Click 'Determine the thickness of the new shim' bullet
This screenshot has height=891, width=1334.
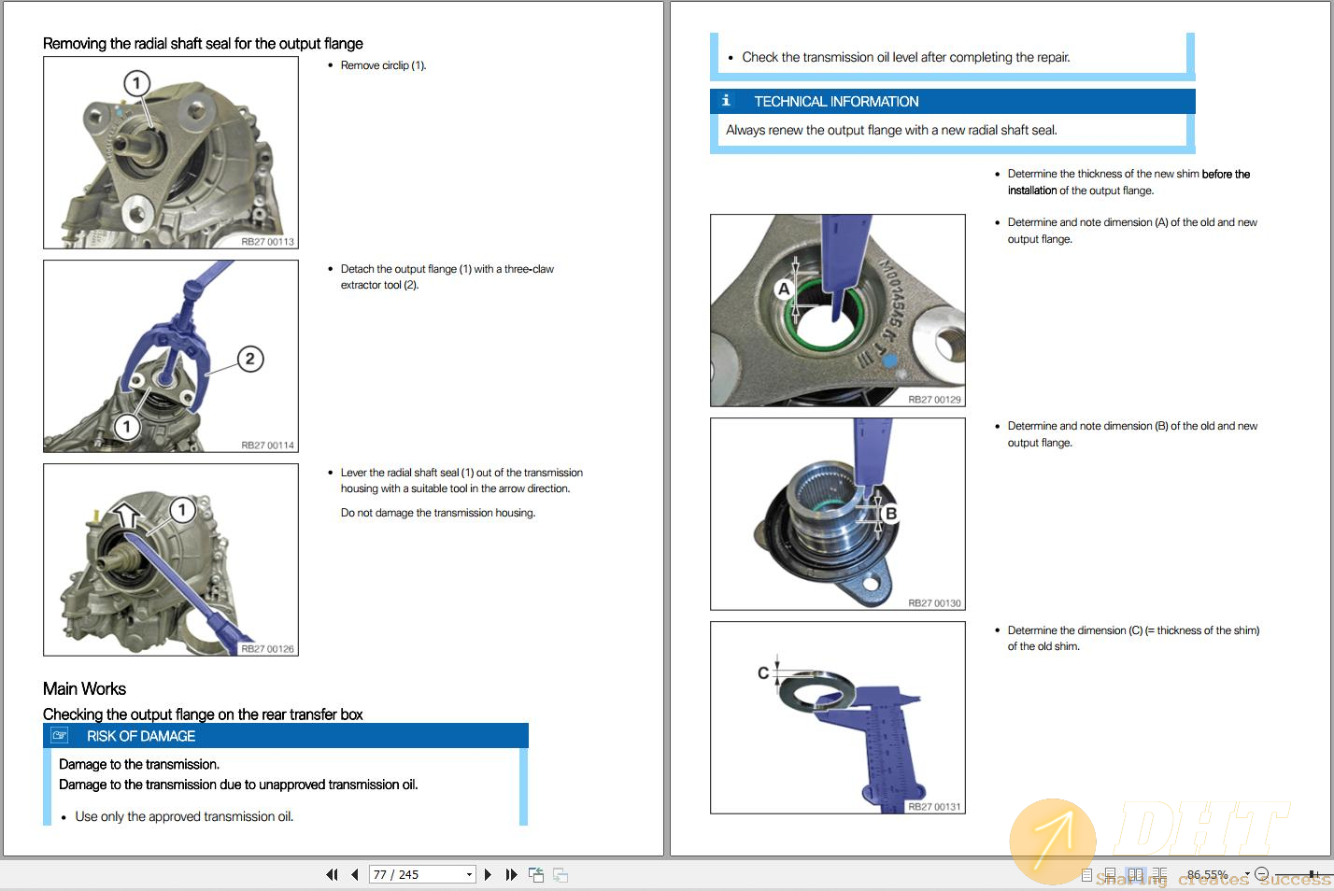(x=1128, y=182)
